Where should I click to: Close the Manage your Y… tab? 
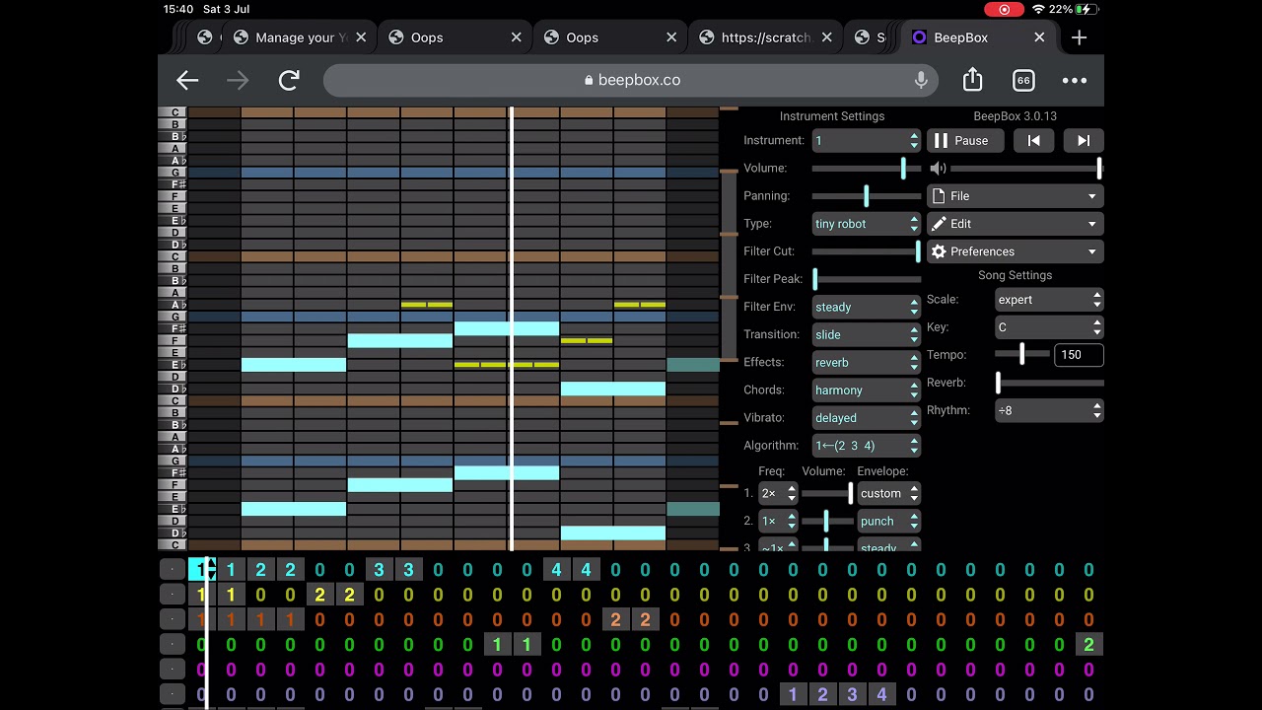[361, 37]
